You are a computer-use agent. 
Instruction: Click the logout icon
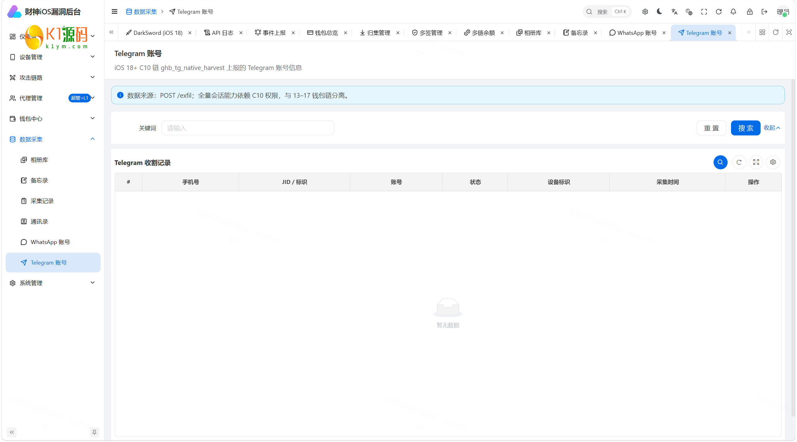[764, 12]
